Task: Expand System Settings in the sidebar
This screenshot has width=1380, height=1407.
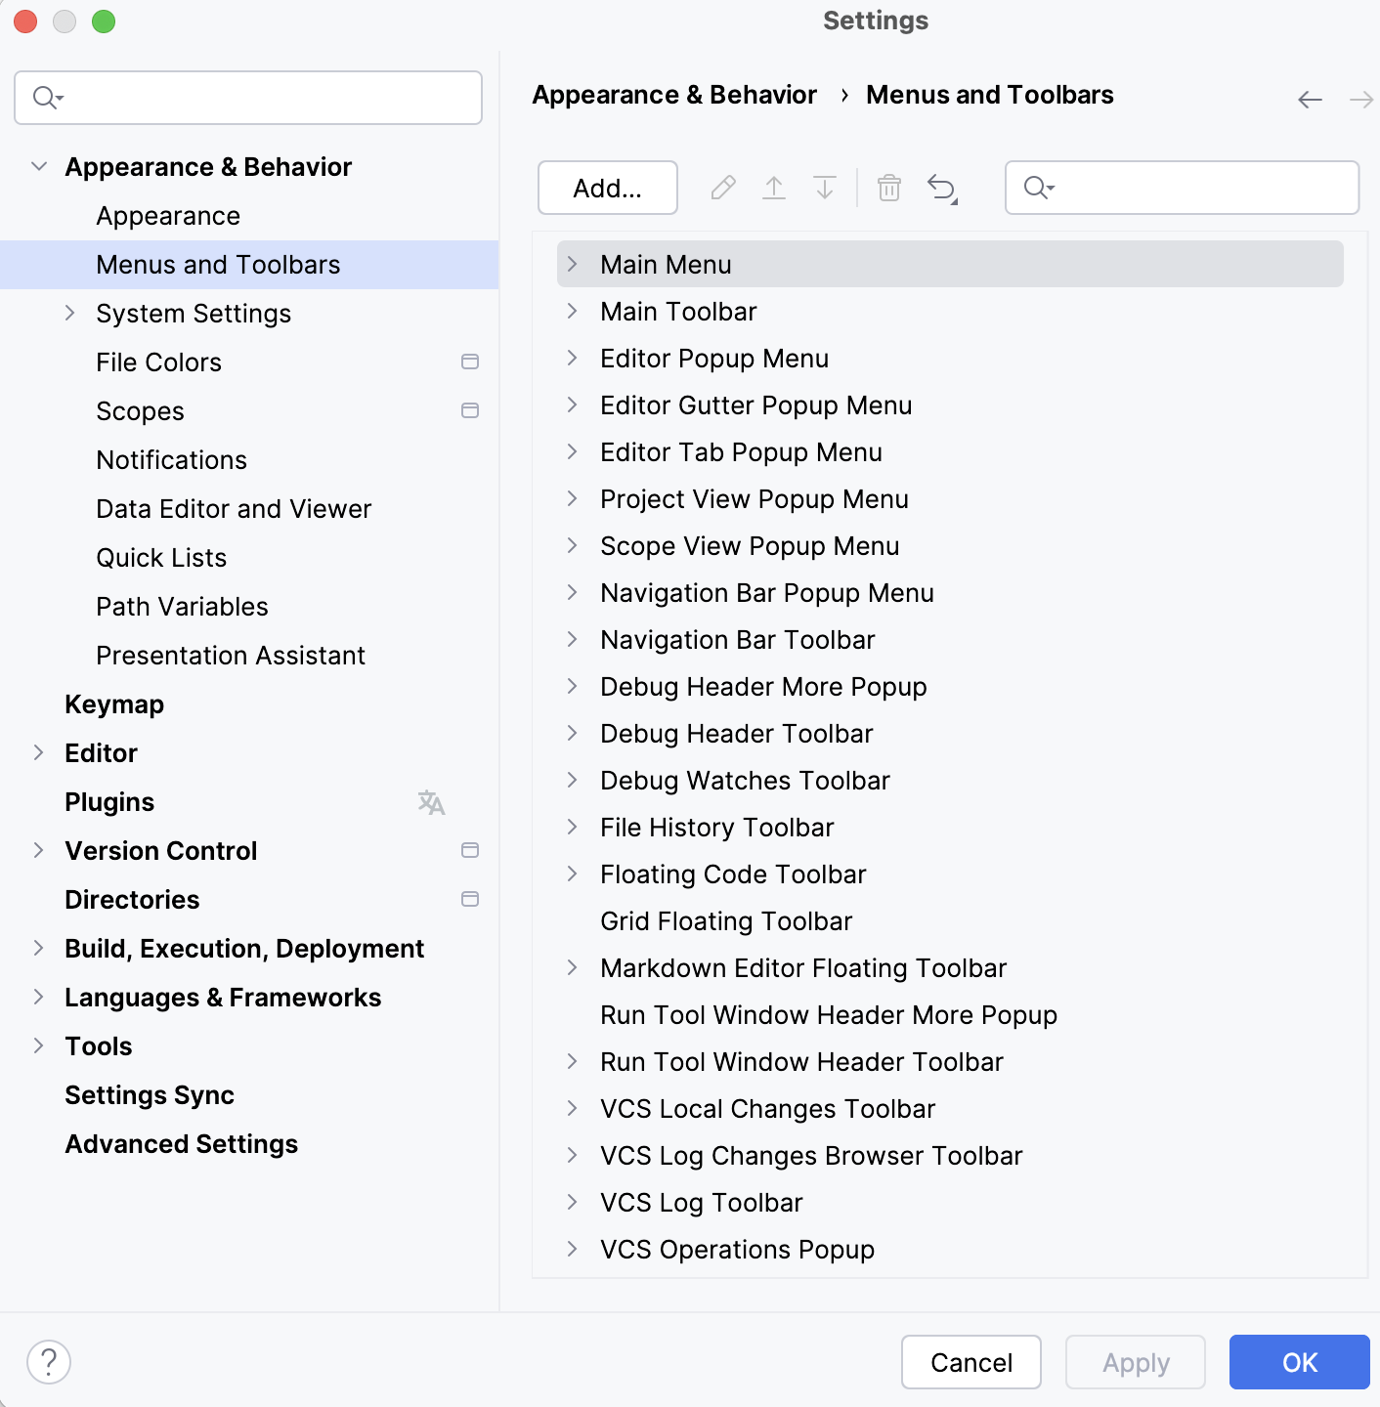Action: pos(69,313)
